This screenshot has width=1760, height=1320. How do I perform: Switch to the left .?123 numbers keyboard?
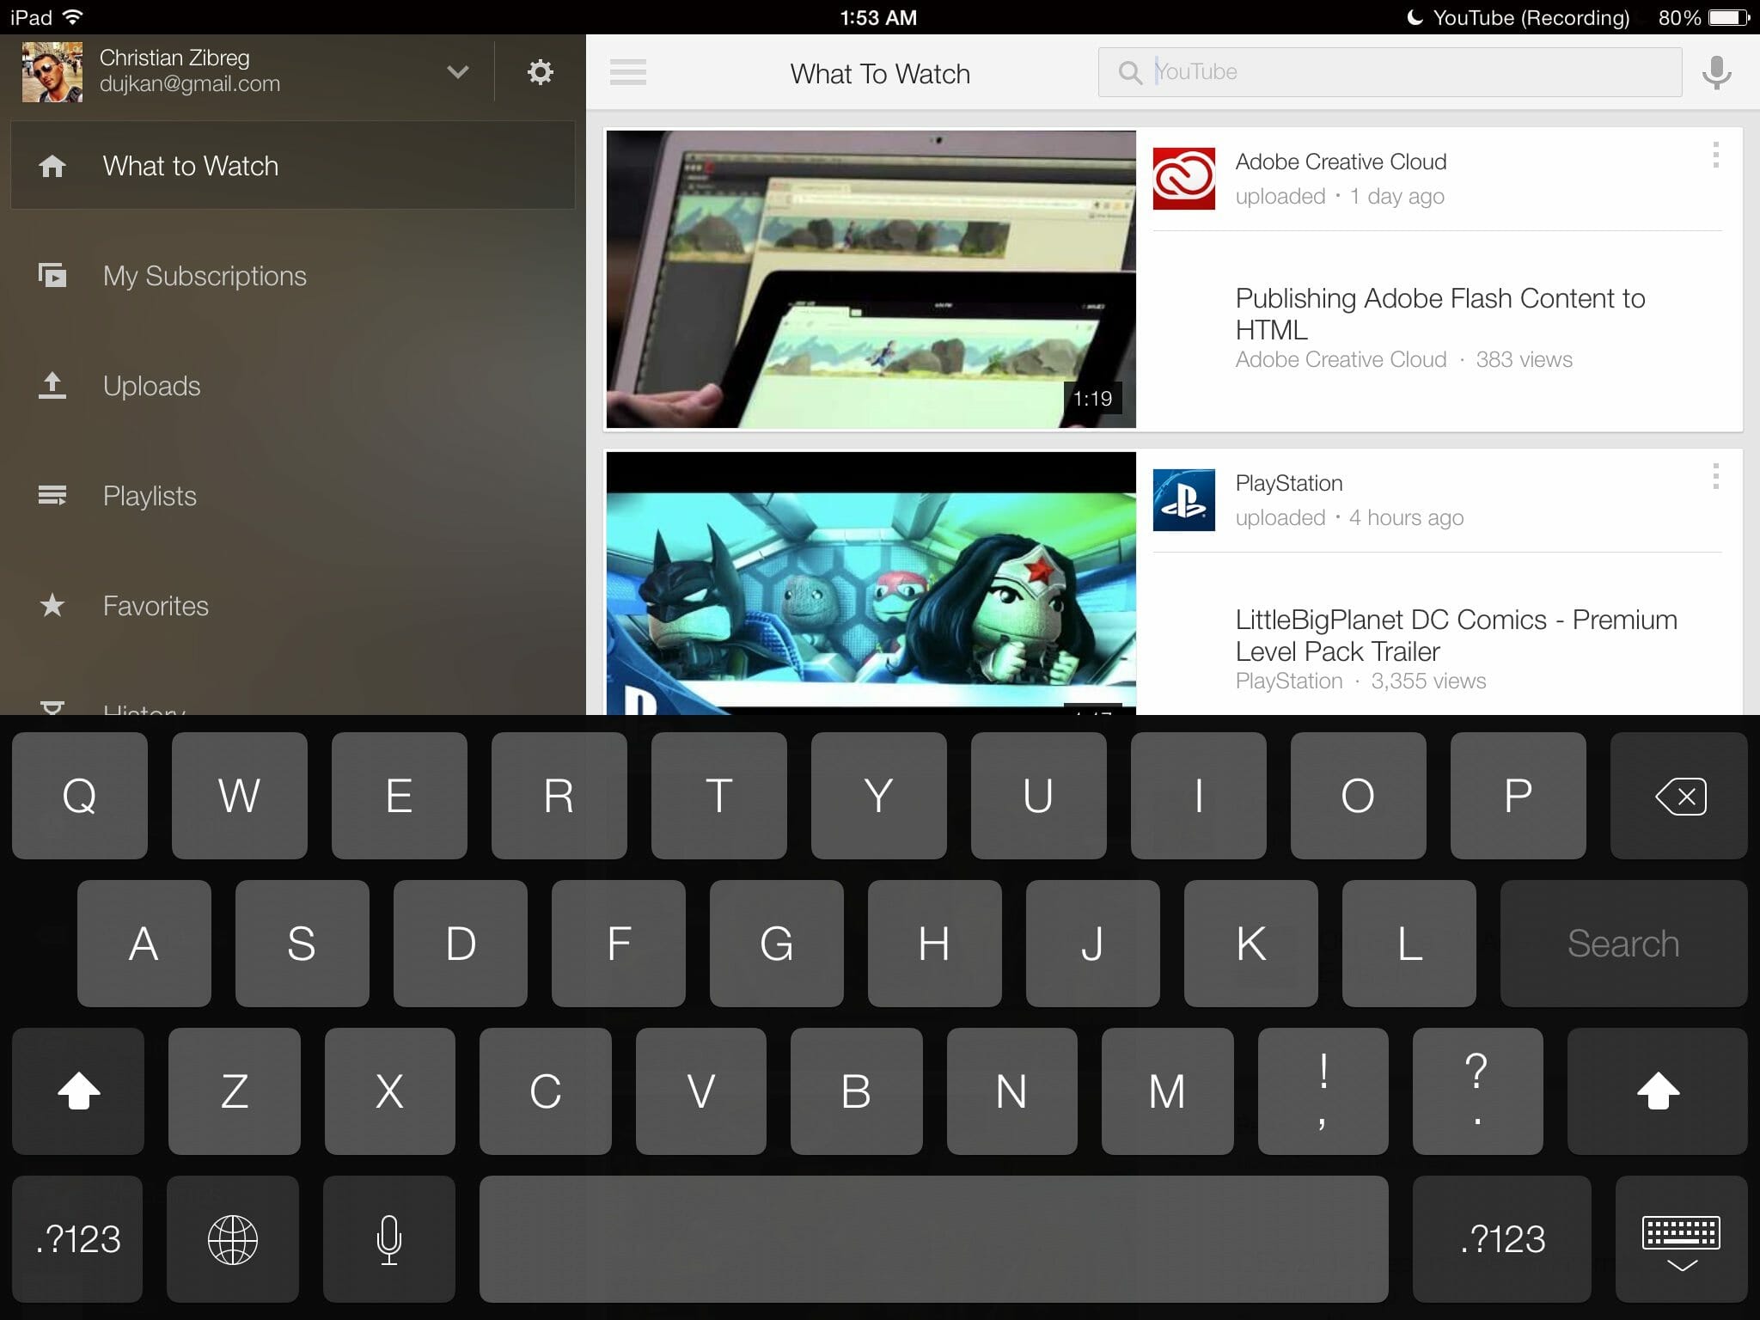(78, 1238)
